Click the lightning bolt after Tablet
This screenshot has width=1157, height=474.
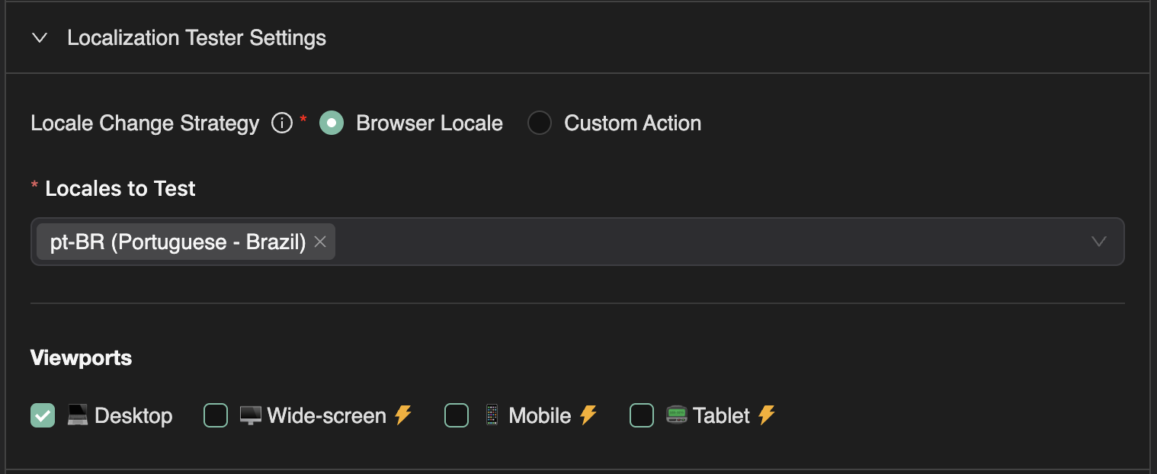click(x=766, y=415)
